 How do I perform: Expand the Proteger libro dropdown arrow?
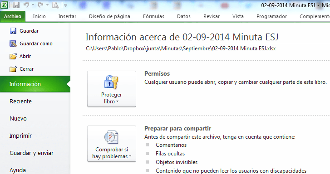tap(118, 101)
